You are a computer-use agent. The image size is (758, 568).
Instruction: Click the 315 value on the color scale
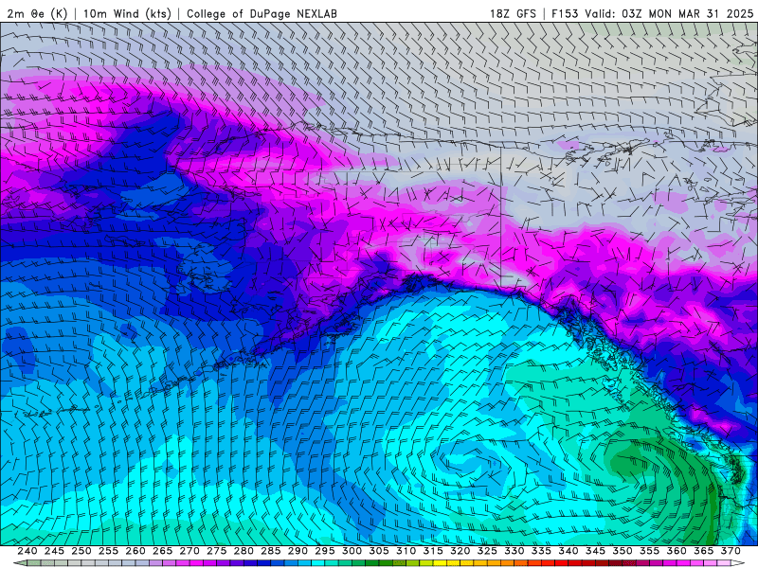433,551
